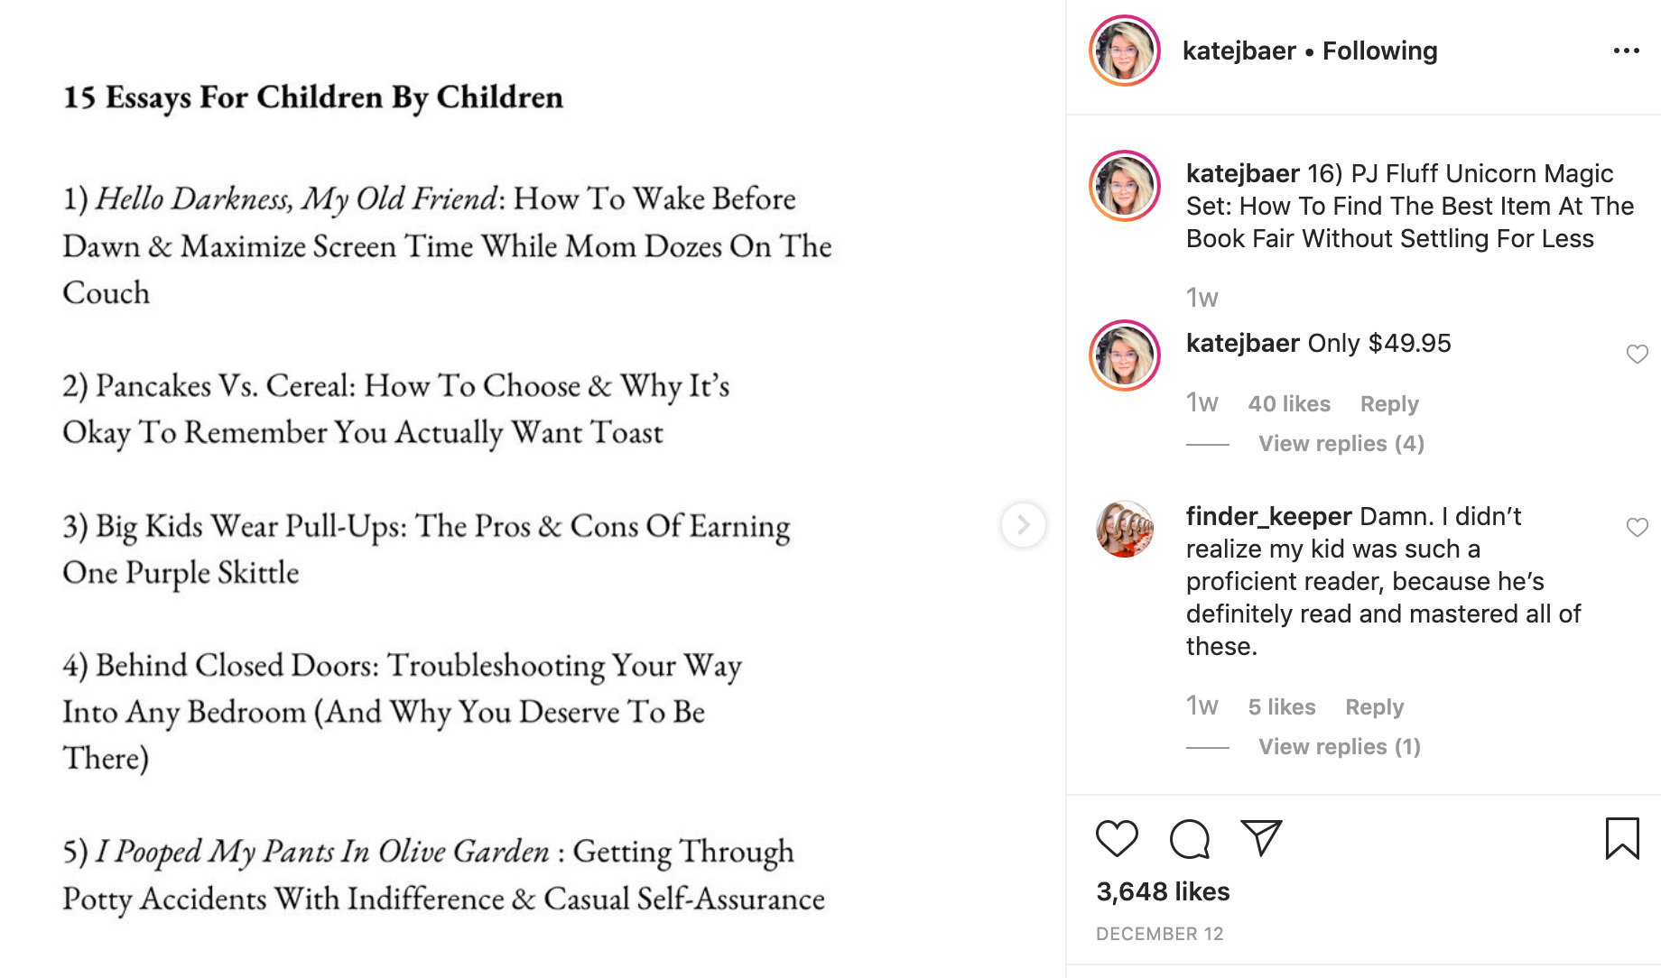Open katejbaer profile from header username
The width and height of the screenshot is (1661, 978).
click(x=1239, y=51)
